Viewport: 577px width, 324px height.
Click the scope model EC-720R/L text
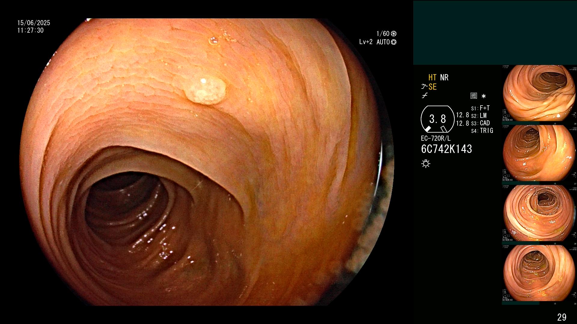pyautogui.click(x=436, y=138)
